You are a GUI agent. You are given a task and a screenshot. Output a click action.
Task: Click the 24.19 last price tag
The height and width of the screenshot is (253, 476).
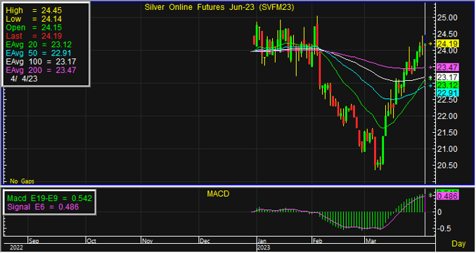(447, 44)
